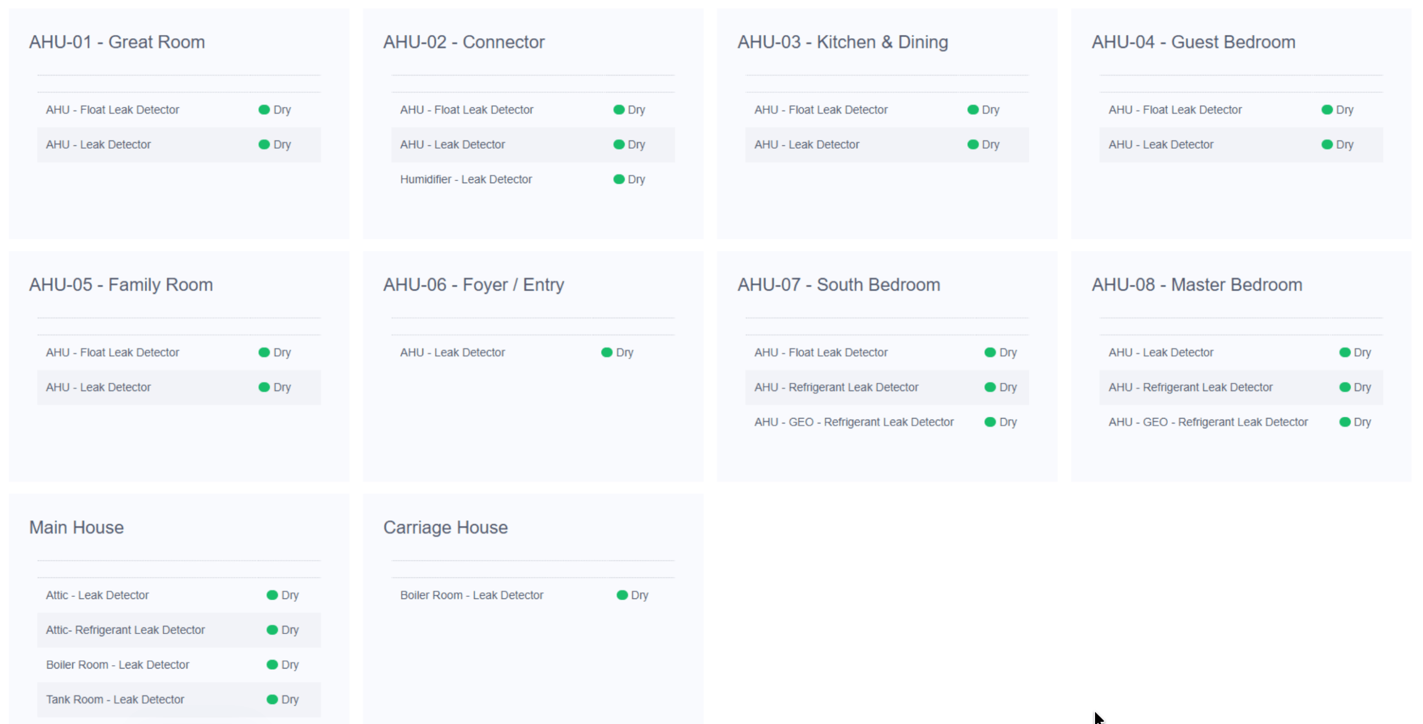Screen dimensions: 1423x724
Task: Click the Attic Refrigerant Leak Detector green dot
Action: [272, 630]
